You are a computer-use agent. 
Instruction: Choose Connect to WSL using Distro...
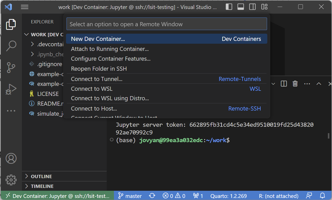(167, 98)
